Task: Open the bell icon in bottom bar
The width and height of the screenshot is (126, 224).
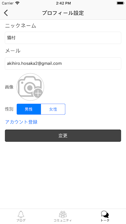Action: click(x=21, y=214)
